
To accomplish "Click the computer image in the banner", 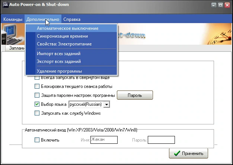I will 12,34.
